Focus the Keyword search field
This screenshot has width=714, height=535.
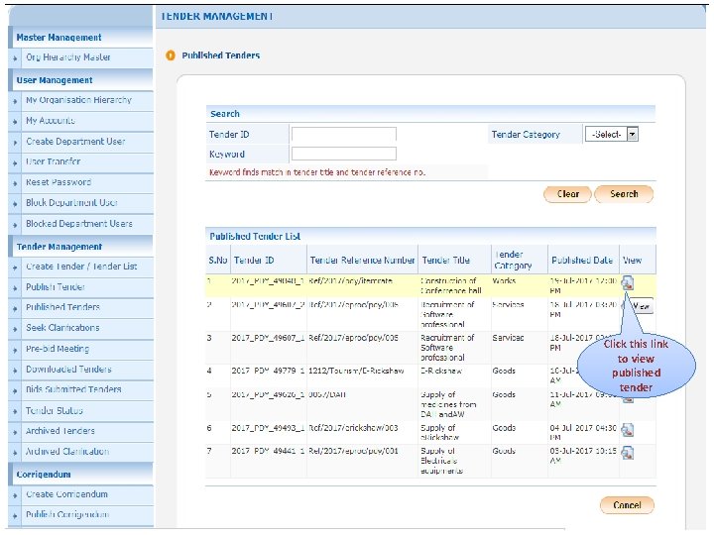coord(344,154)
